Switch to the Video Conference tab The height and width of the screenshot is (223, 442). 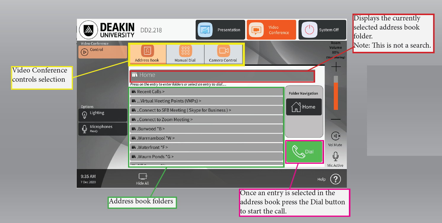point(271,30)
